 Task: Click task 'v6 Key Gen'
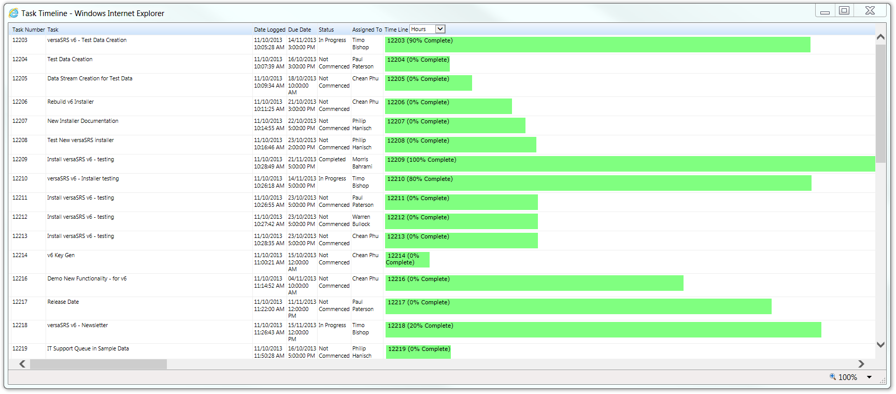[x=61, y=255]
